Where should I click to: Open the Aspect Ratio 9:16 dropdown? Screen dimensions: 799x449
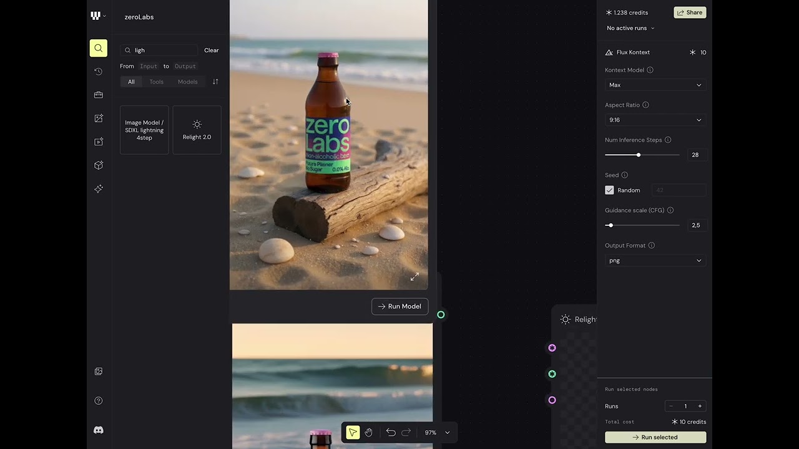[655, 120]
